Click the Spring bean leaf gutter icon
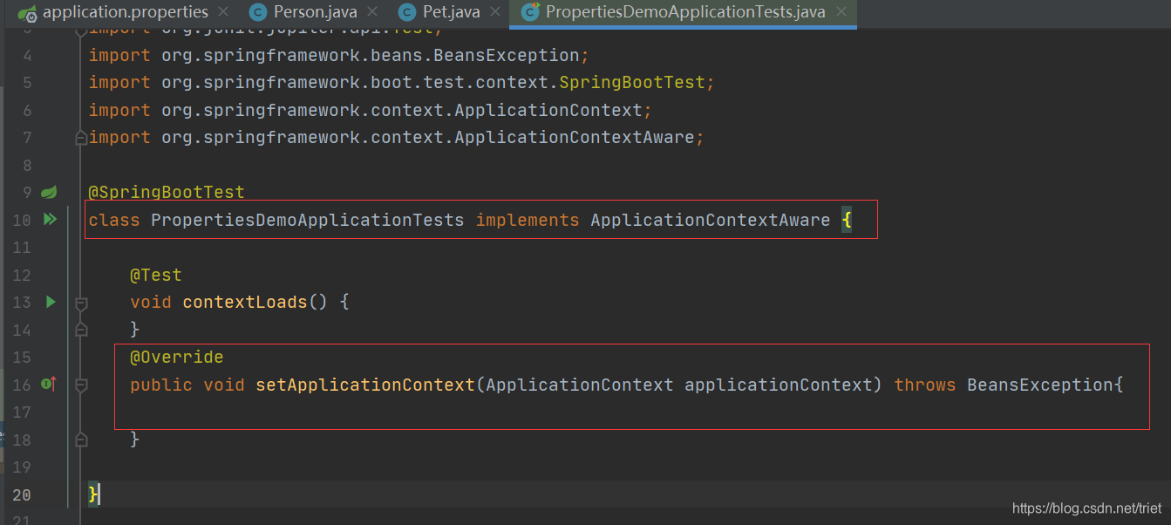 (x=49, y=192)
